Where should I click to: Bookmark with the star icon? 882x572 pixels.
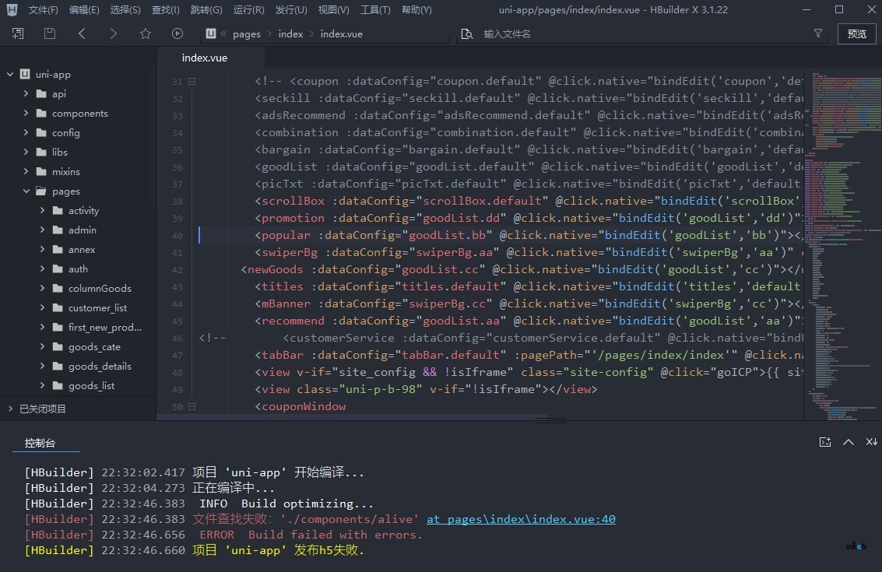click(x=145, y=33)
